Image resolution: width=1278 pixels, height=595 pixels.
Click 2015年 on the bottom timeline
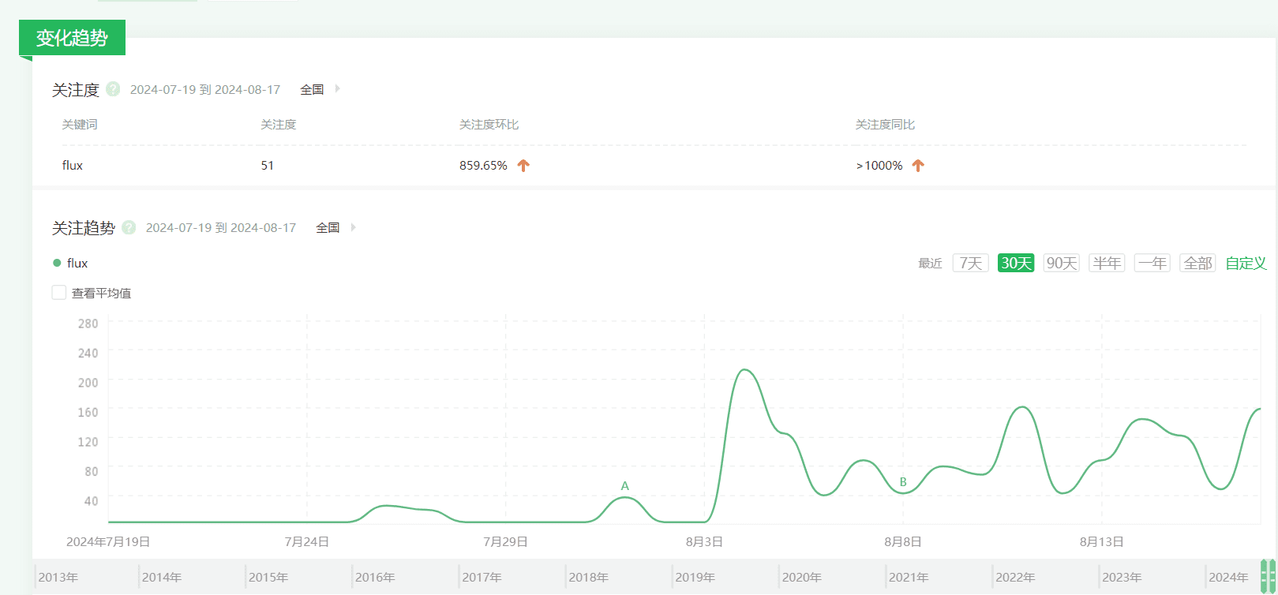[268, 578]
